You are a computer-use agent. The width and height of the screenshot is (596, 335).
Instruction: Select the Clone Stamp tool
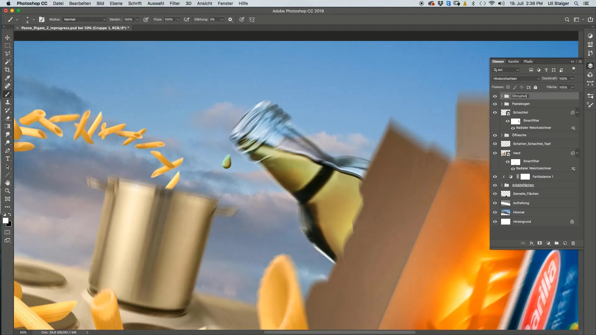coord(7,102)
